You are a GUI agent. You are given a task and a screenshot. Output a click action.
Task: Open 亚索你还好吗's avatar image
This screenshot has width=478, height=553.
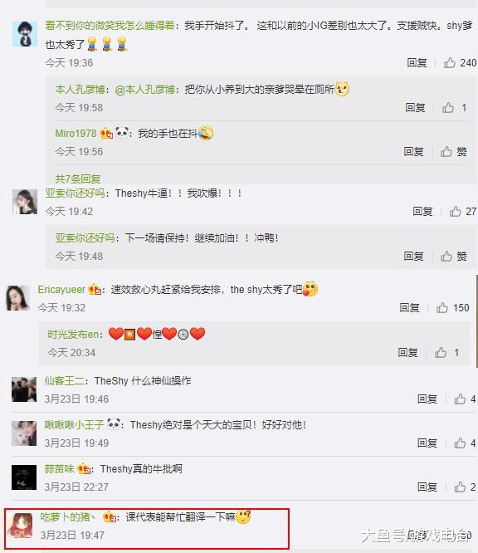pyautogui.click(x=25, y=202)
